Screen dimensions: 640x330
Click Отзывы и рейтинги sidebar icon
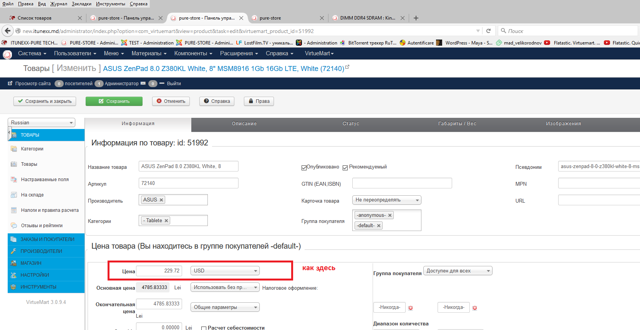[x=14, y=226]
